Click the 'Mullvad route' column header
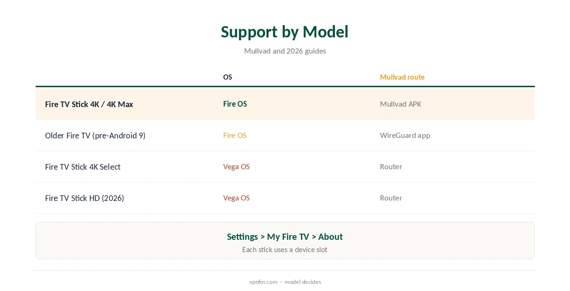 click(402, 77)
